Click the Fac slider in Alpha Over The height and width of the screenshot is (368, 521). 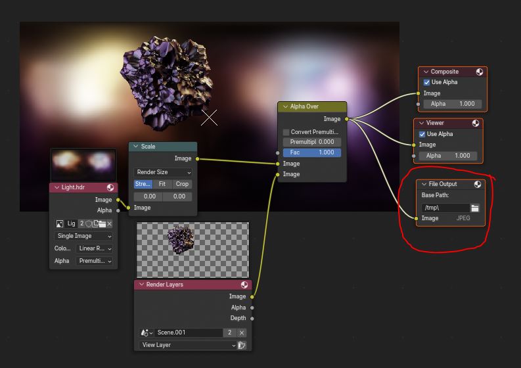pos(312,152)
